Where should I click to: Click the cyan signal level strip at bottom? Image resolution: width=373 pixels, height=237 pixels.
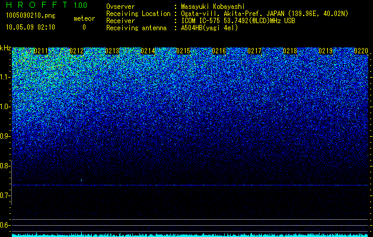[x=190, y=235]
